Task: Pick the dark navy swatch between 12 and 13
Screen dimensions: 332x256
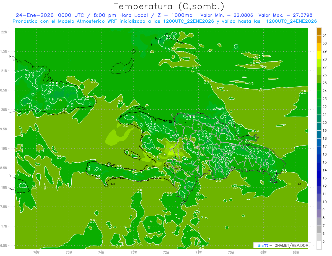Action: click(x=319, y=182)
